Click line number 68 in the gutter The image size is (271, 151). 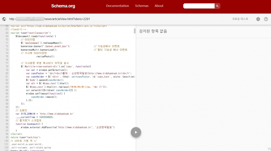[7, 33]
